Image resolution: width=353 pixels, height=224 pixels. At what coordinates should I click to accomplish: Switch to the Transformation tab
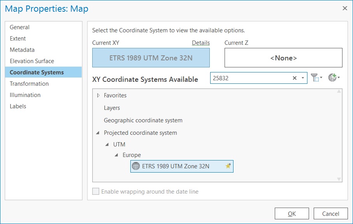29,84
